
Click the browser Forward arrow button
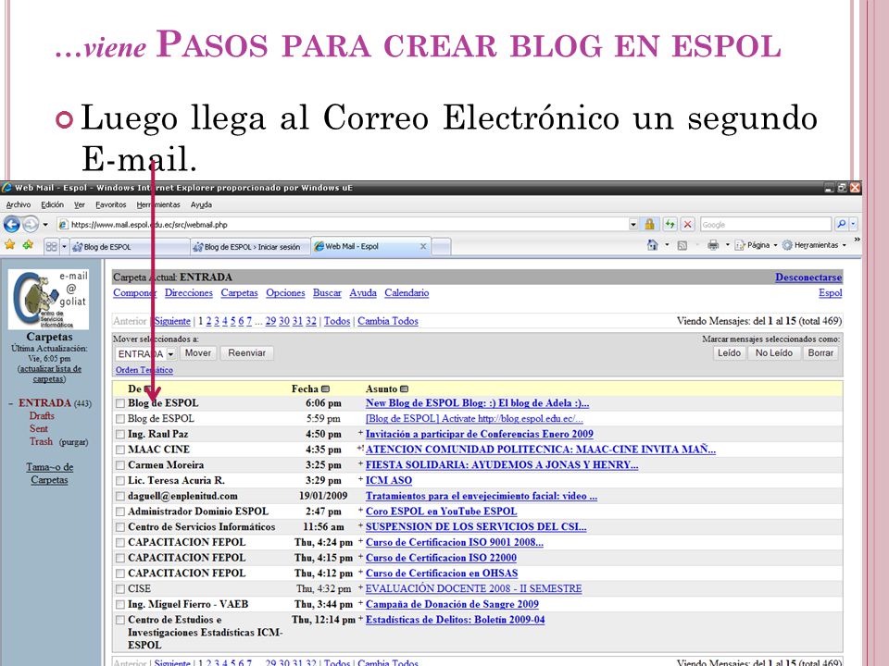(31, 224)
